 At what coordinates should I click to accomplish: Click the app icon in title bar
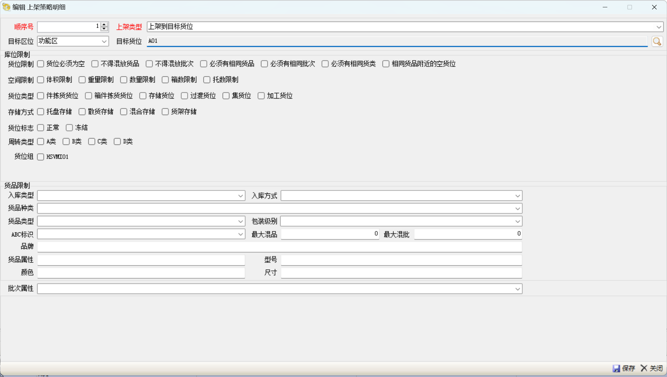click(x=6, y=7)
